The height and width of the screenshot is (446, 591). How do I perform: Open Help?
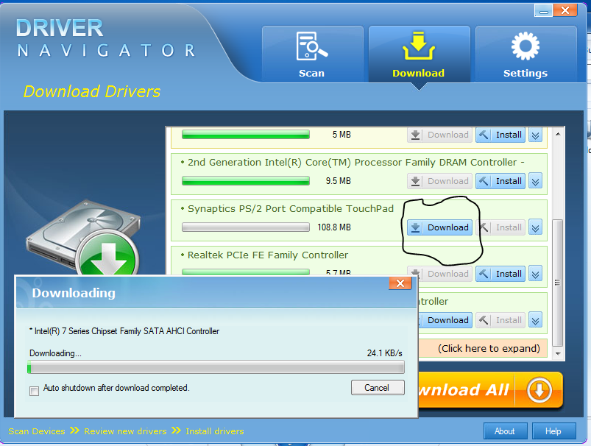pos(553,431)
